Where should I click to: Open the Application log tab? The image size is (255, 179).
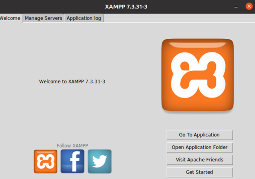(x=84, y=18)
